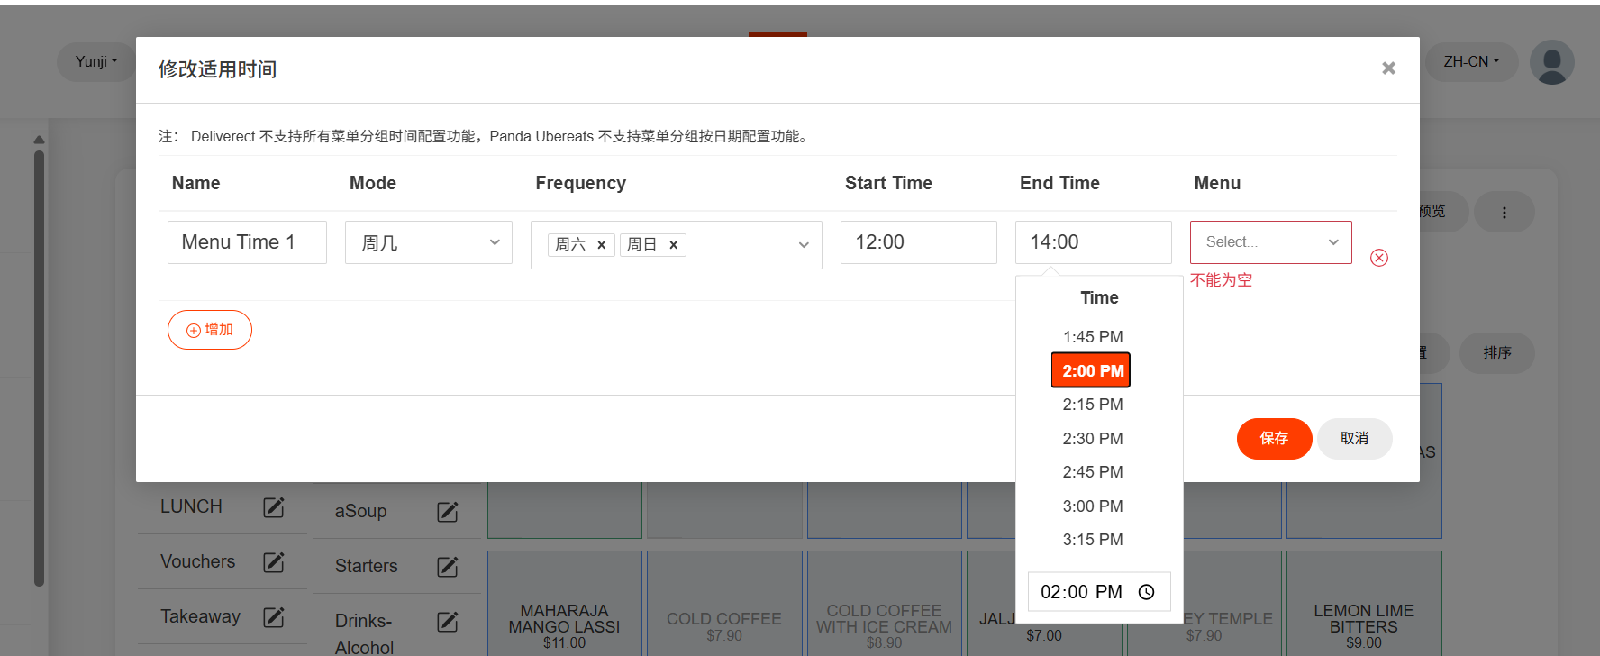The width and height of the screenshot is (1600, 656).
Task: Open the edit icon next to LUNCH
Action: click(274, 507)
